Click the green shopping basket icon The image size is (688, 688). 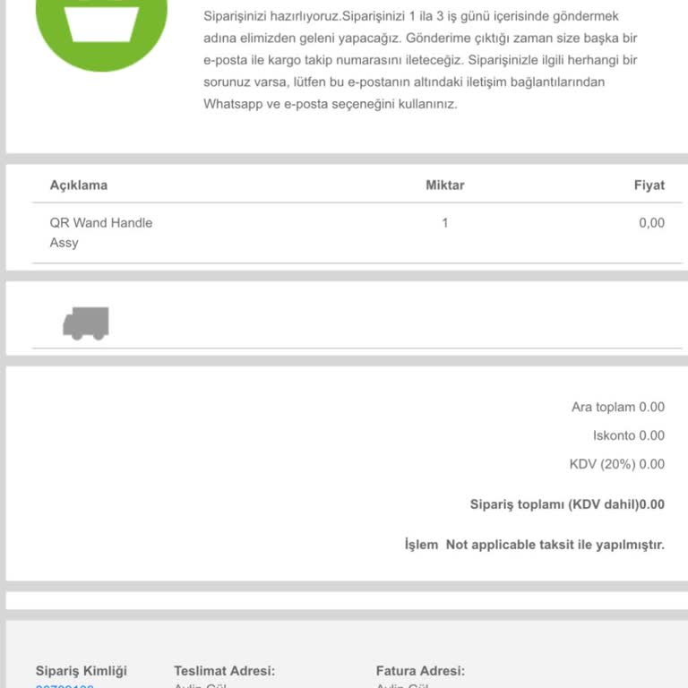[100, 22]
